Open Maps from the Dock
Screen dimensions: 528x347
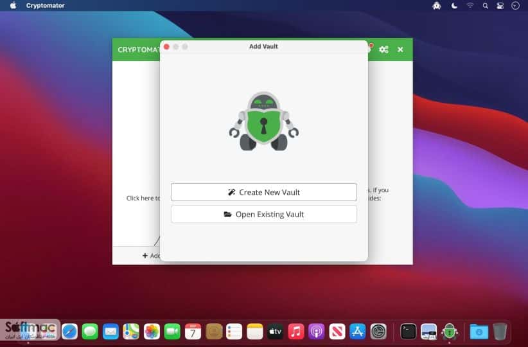(131, 332)
